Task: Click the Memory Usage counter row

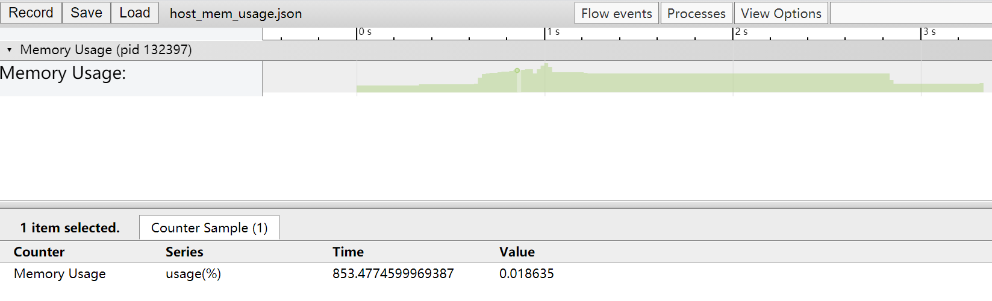Action: click(496, 274)
